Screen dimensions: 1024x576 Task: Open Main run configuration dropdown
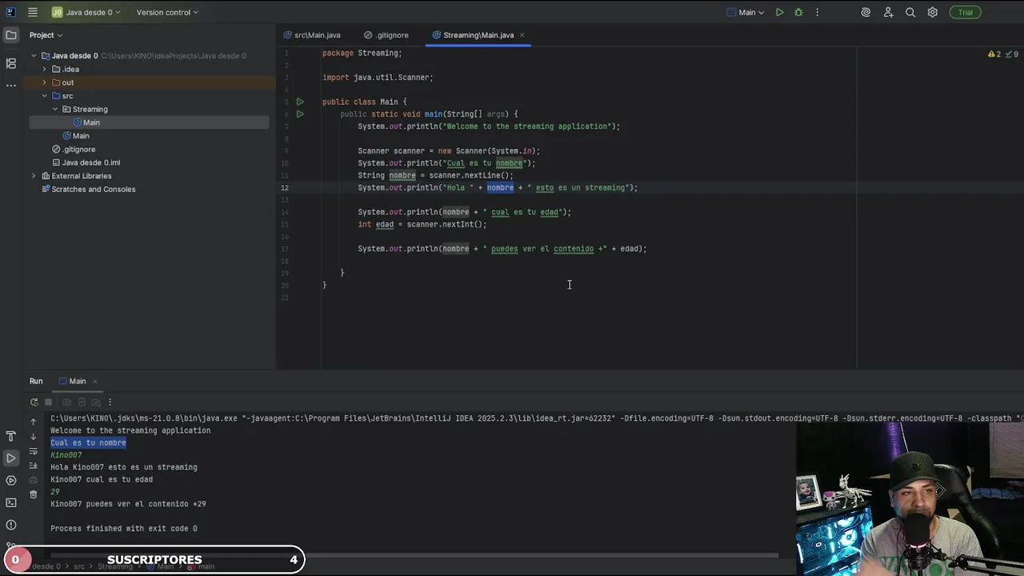(x=746, y=12)
